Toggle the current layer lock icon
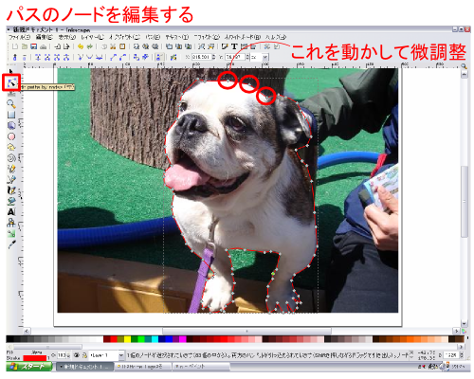Image resolution: width=474 pixels, height=379 pixels. pyautogui.click(x=84, y=355)
